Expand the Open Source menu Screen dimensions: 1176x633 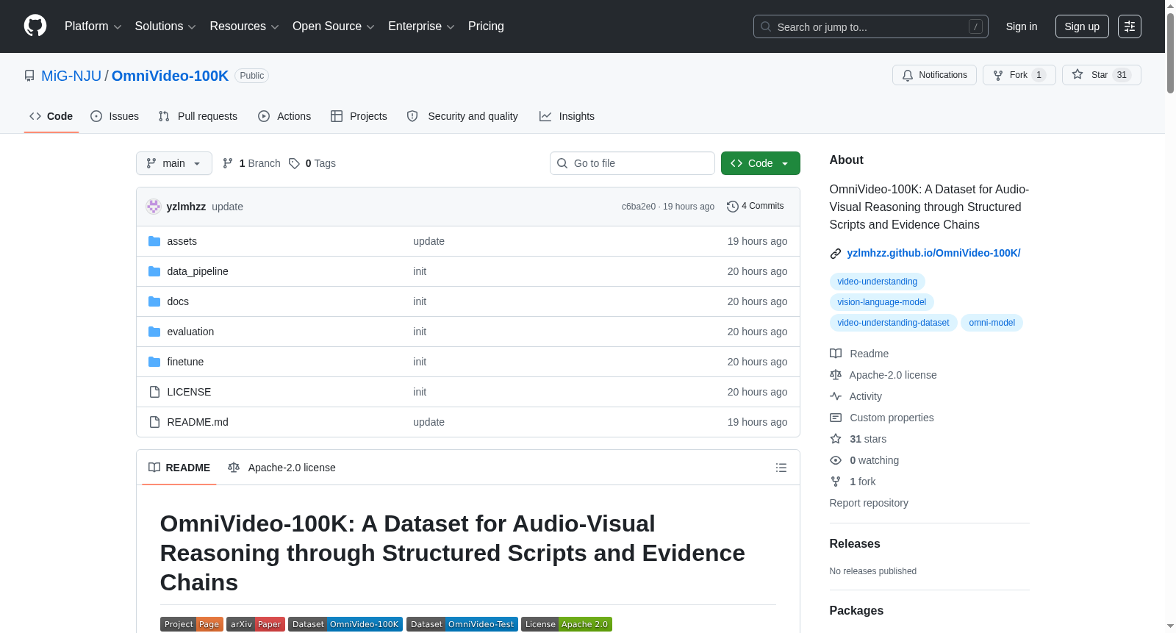[x=334, y=26]
